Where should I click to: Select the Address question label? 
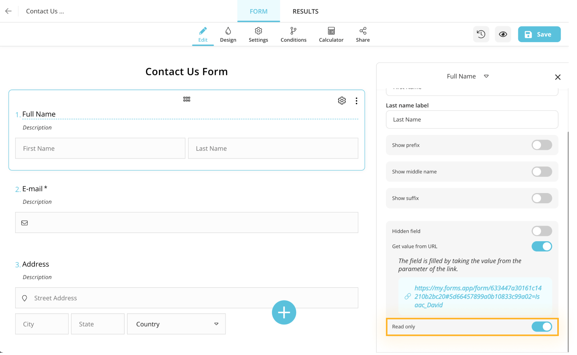[x=36, y=264]
